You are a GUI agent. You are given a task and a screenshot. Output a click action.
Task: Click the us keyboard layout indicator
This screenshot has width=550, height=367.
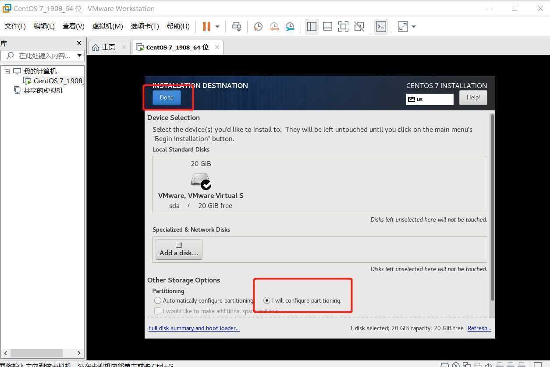pyautogui.click(x=430, y=99)
